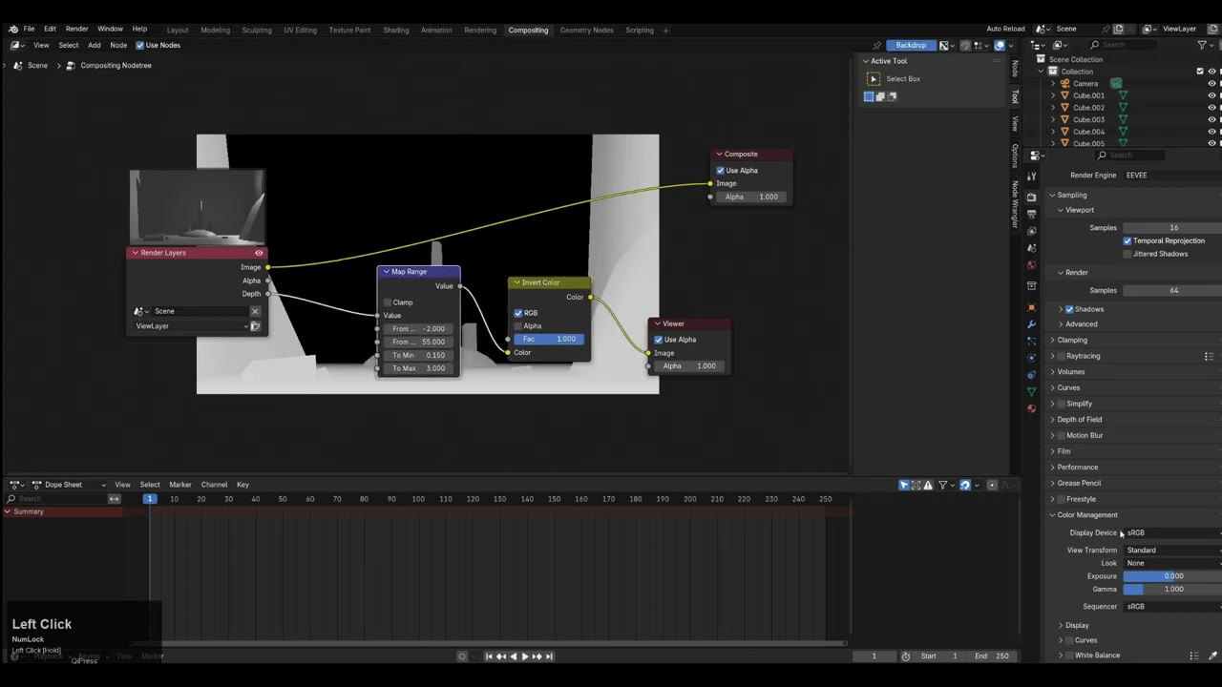Adjust the Exposure slider
Viewport: 1222px width, 687px height.
(1172, 576)
